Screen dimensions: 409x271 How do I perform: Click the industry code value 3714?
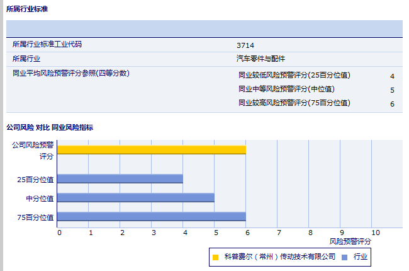pos(245,45)
